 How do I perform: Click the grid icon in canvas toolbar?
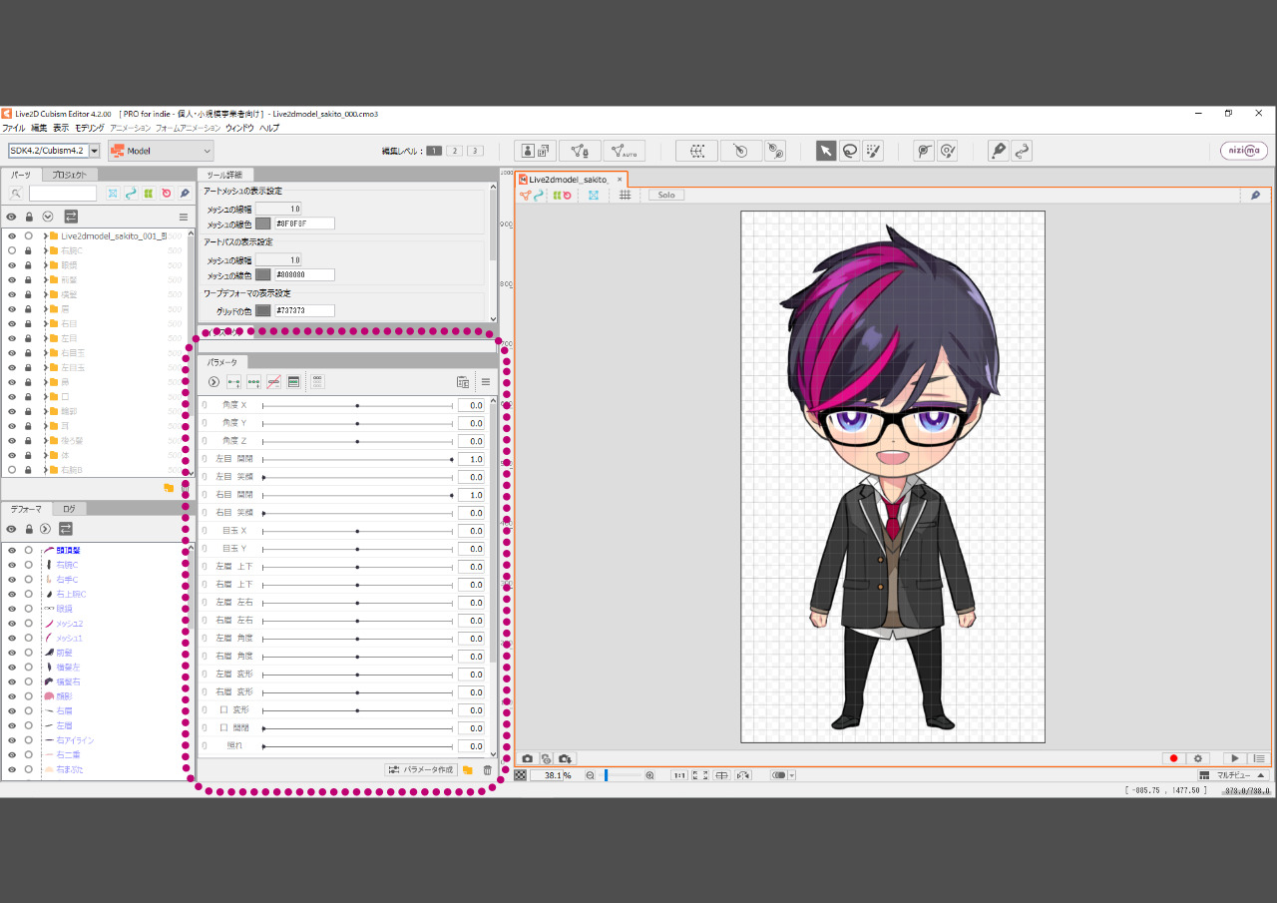[x=626, y=196]
